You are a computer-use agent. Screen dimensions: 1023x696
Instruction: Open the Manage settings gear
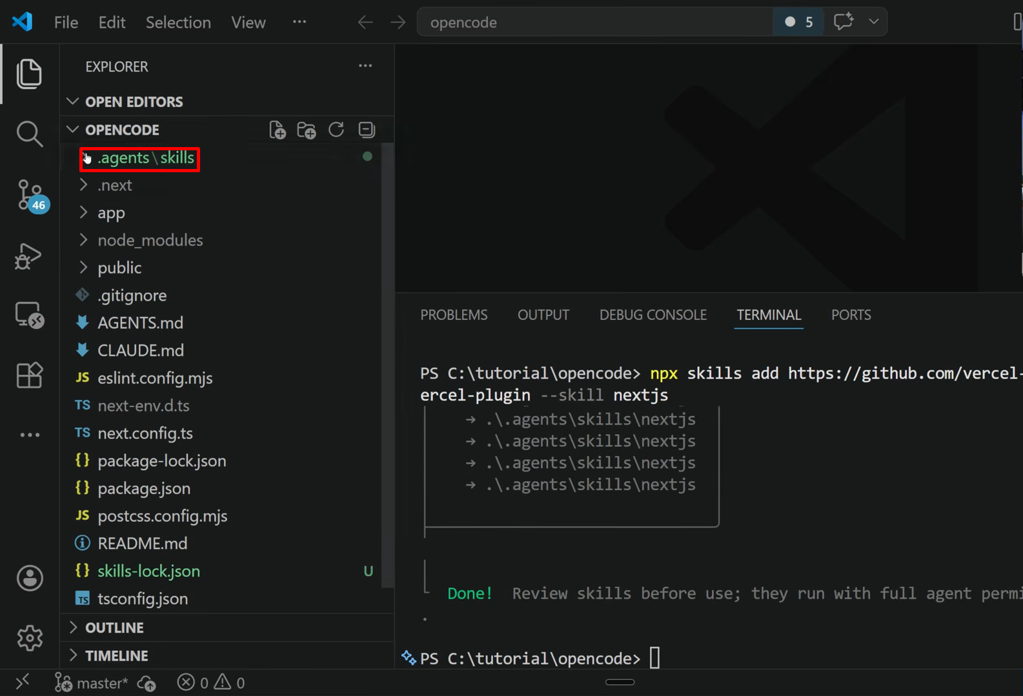click(30, 638)
